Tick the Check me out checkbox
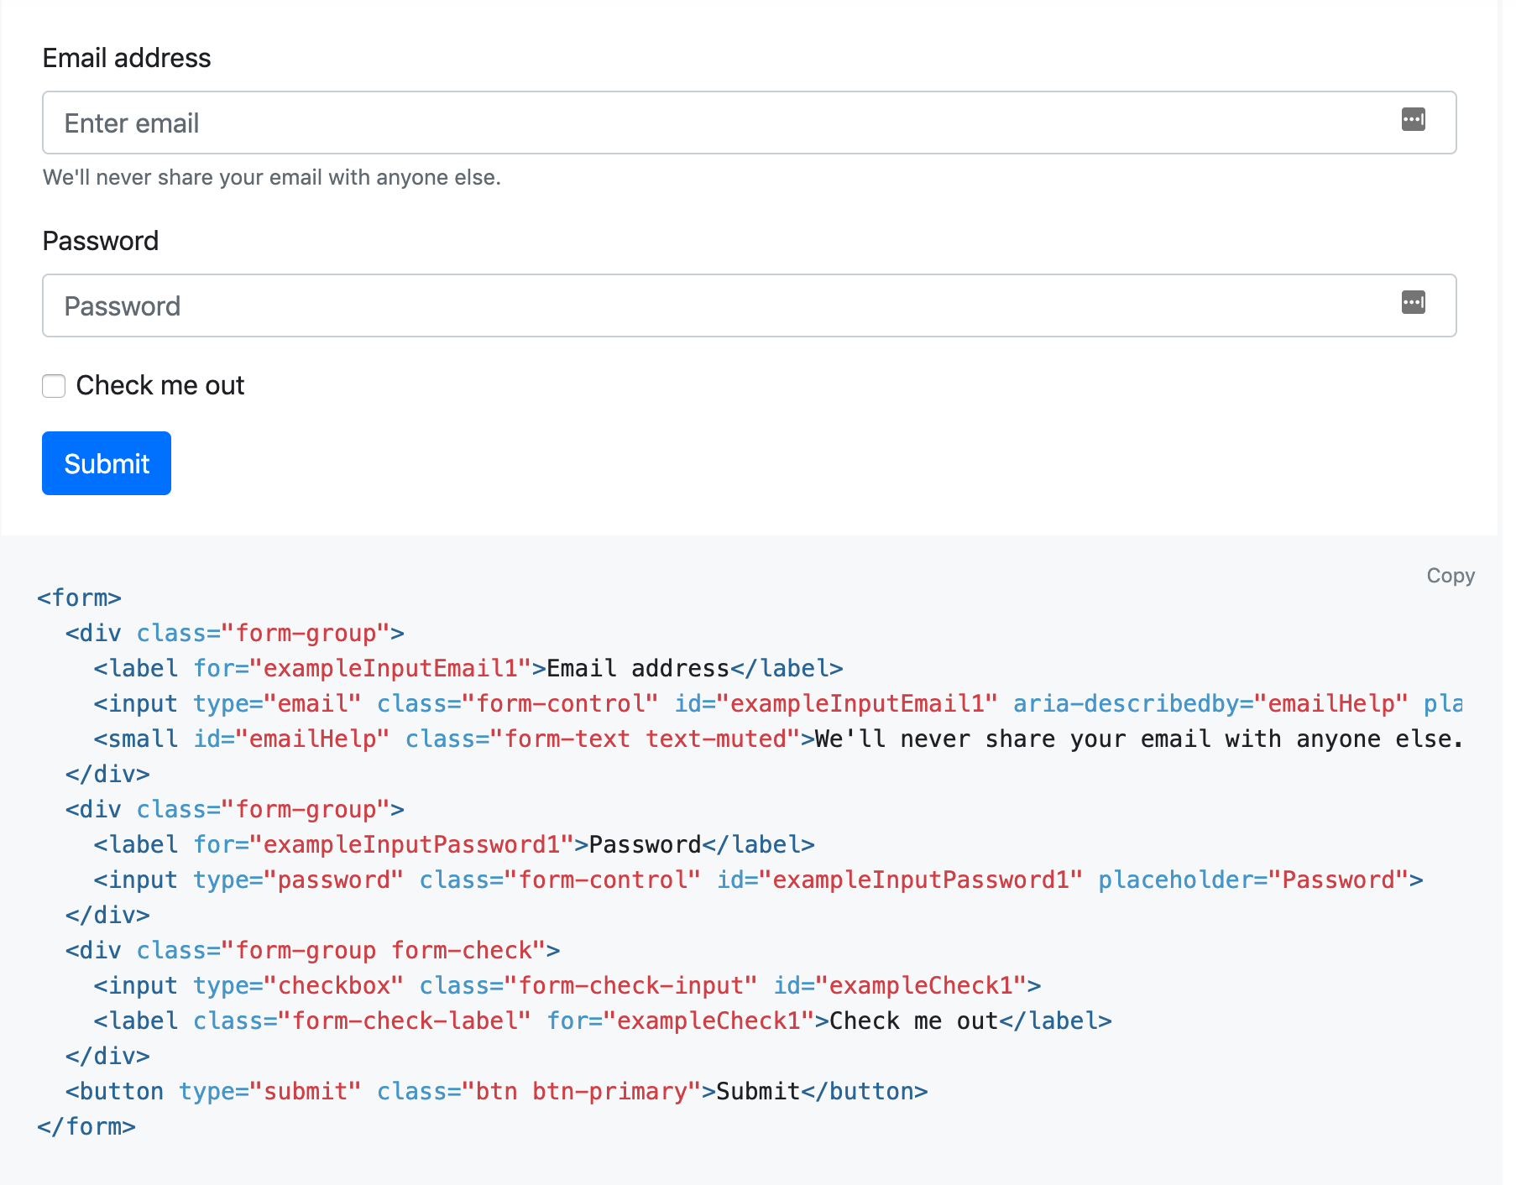The width and height of the screenshot is (1516, 1185). point(54,386)
